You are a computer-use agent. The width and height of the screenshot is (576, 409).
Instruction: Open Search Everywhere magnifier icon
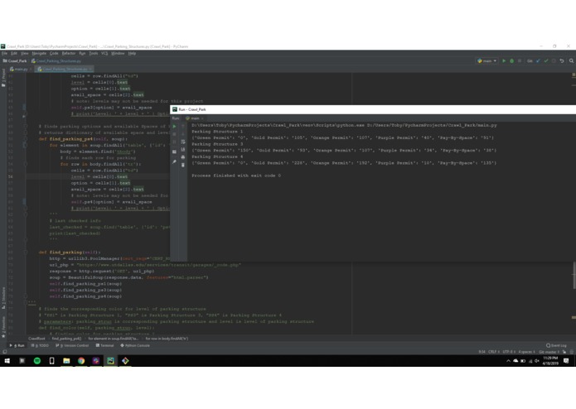click(x=571, y=61)
